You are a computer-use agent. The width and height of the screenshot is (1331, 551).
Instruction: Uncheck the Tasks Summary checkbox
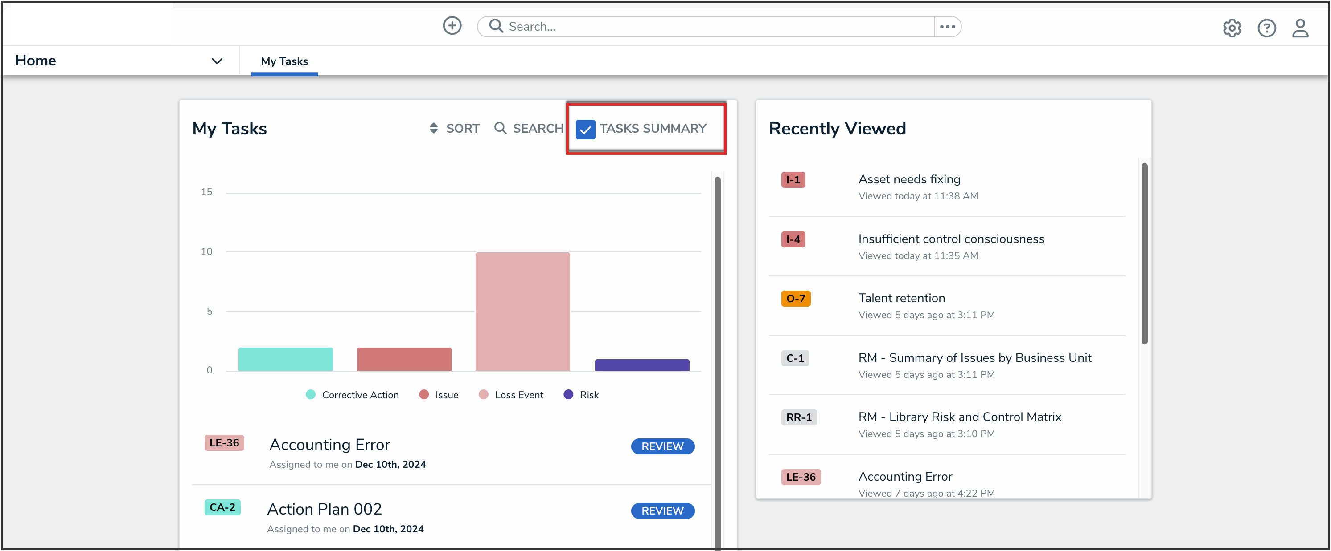(x=585, y=129)
